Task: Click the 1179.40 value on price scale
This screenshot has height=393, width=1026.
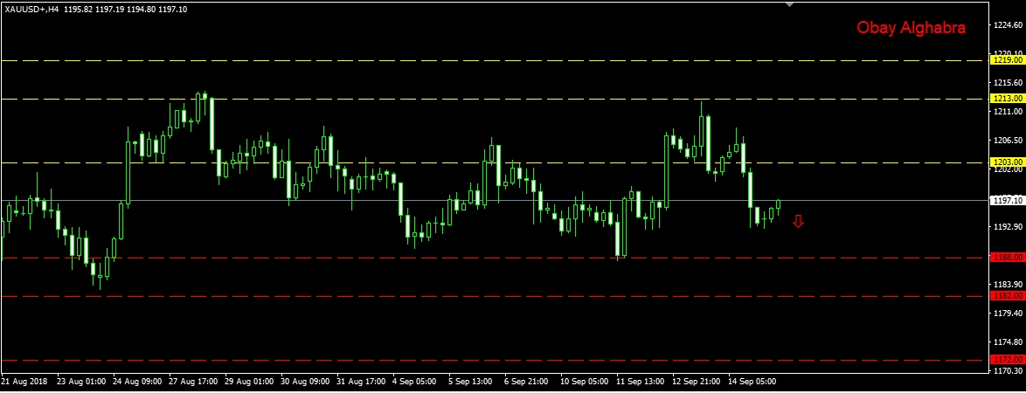Action: coord(1008,314)
